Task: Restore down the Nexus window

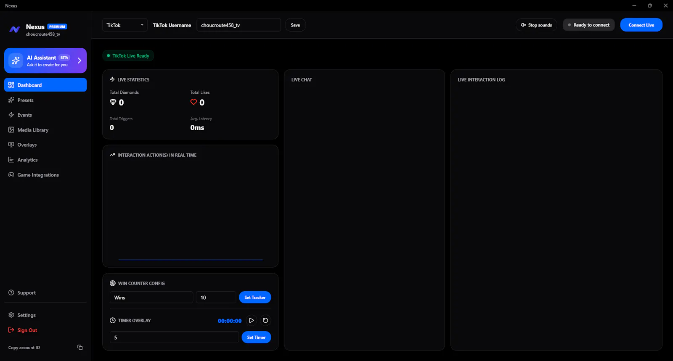Action: coord(650,5)
